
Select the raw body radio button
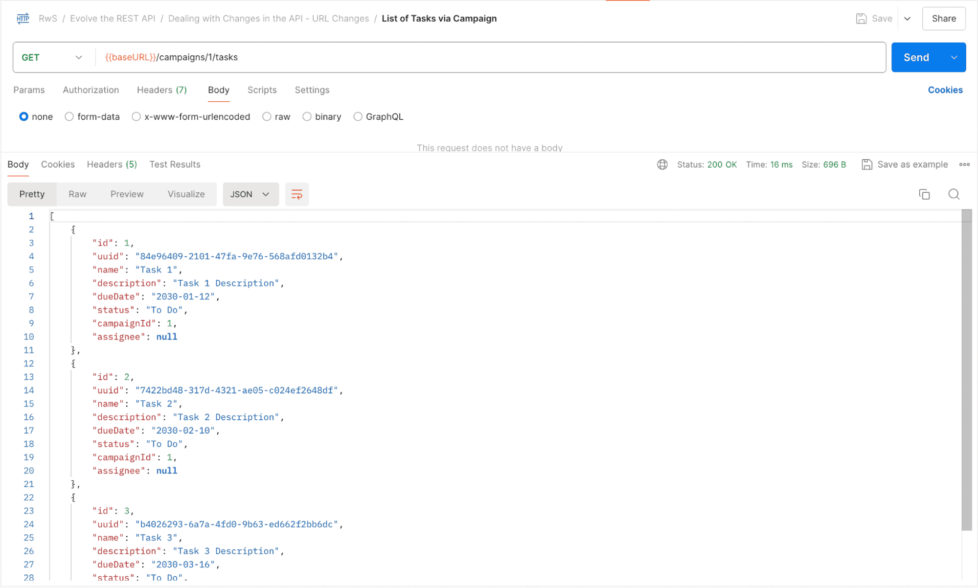(x=267, y=116)
